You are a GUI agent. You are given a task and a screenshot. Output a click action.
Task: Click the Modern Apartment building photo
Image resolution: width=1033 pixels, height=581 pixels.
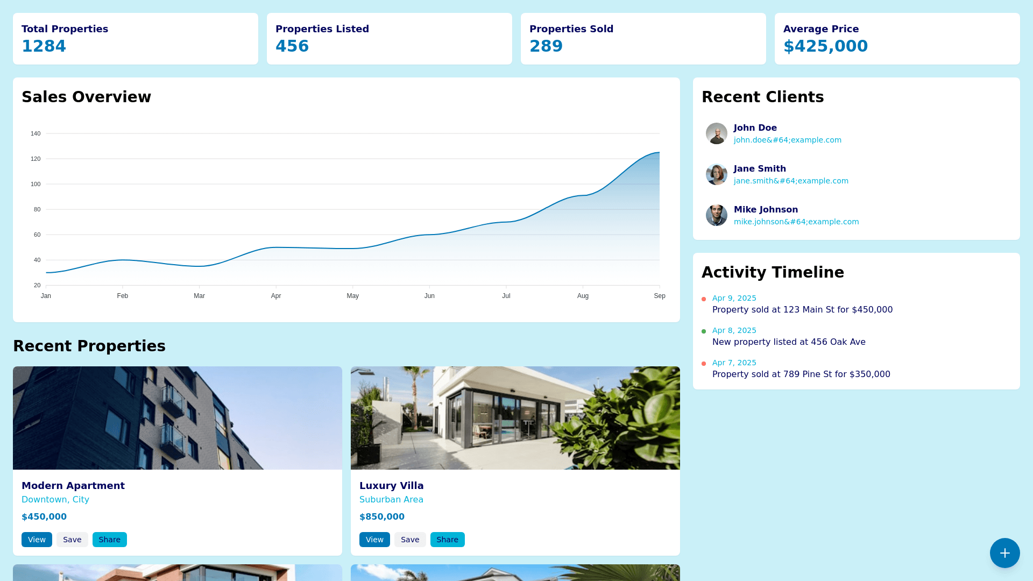178,418
